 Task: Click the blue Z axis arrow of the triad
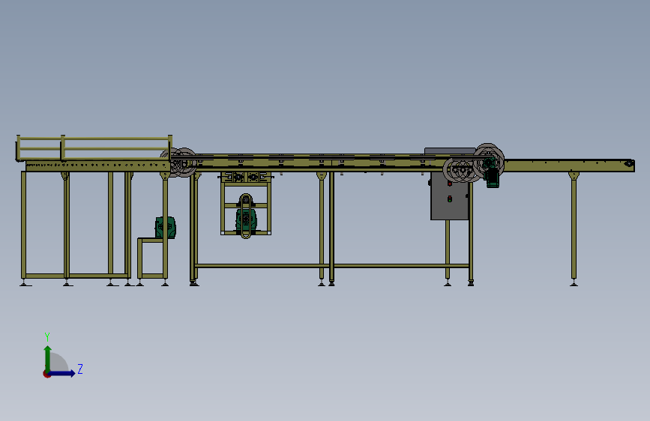(62, 373)
